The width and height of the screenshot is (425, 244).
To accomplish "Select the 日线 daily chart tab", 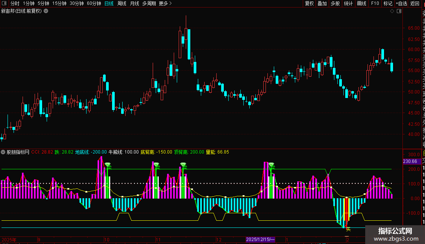I will (109, 3).
